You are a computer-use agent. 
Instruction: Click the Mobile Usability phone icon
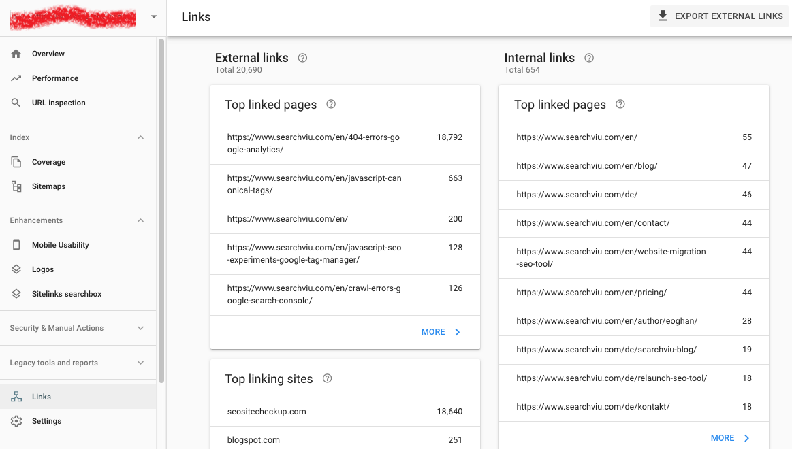(16, 245)
